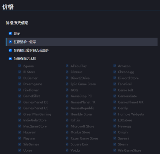Toggle the Voidu checkbox
The width and height of the screenshot is (160, 154).
(67, 150)
